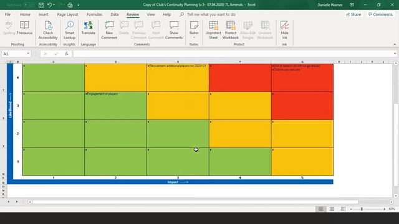The image size is (399, 224).
Task: Click Unprotect Sheet
Action: click(213, 30)
